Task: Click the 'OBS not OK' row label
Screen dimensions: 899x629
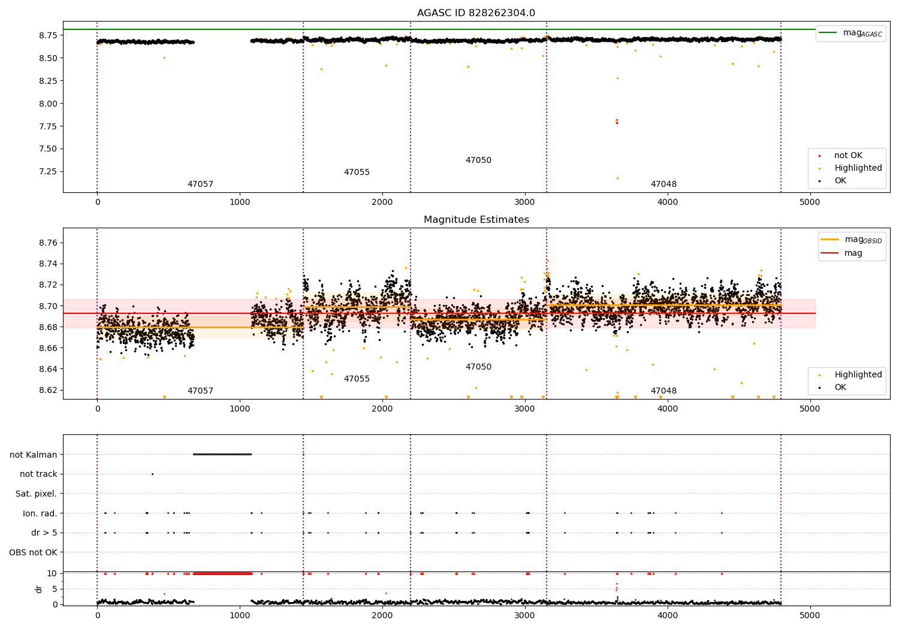Action: 34,552
